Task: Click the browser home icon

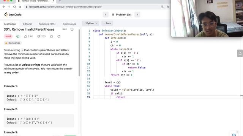Action: (20, 7)
